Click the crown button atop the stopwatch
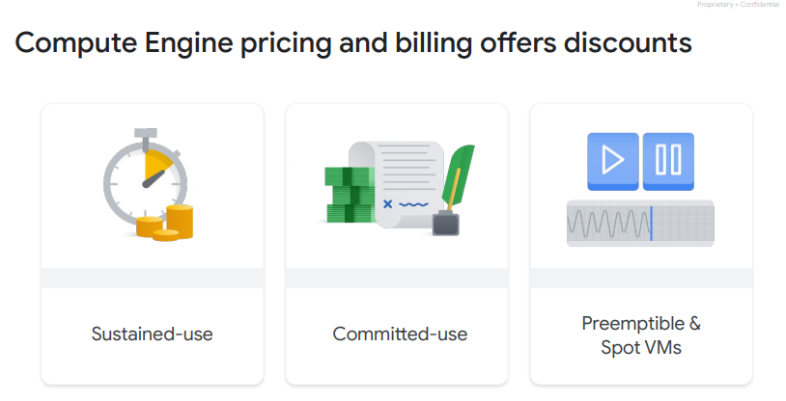 (145, 131)
